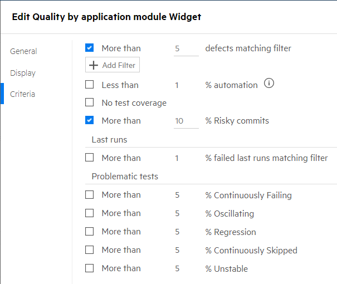Screen dimensions: 337x284
Task: Click the % Continuously Failing threshold value
Action: pos(177,195)
